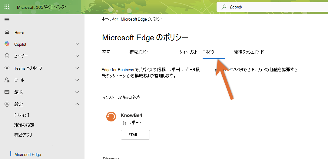The image size is (328, 159).
Task: Click the Microsoft Edge のポリシー page heading
Action: pos(145,38)
